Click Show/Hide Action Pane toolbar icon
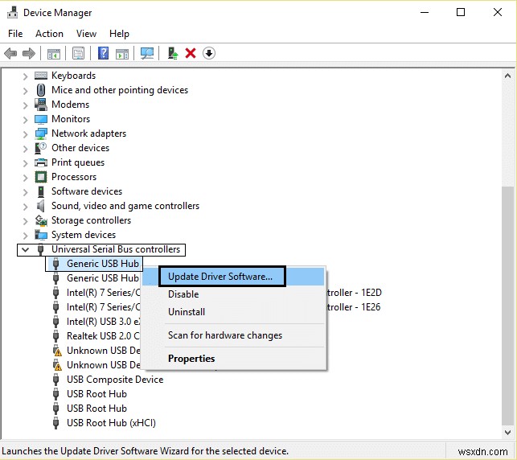The width and height of the screenshot is (517, 460). coord(122,53)
